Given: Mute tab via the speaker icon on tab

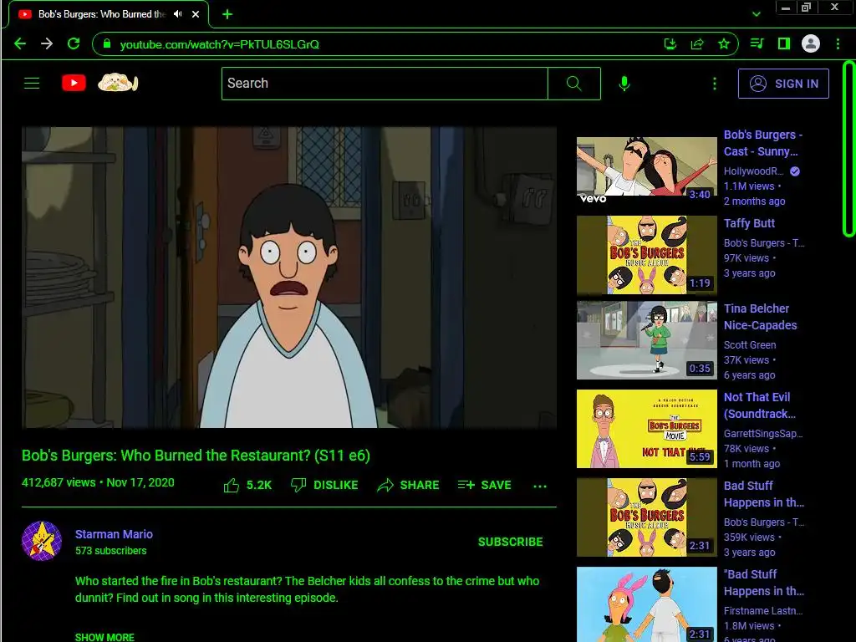Looking at the screenshot, I should (x=177, y=14).
